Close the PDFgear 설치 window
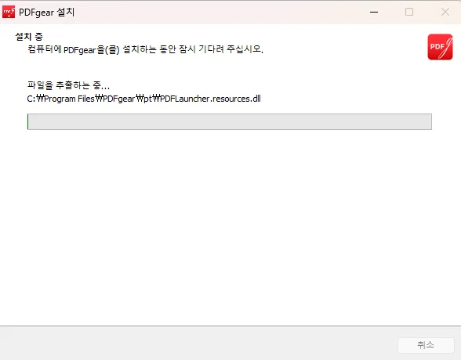The width and height of the screenshot is (461, 360). [x=445, y=12]
